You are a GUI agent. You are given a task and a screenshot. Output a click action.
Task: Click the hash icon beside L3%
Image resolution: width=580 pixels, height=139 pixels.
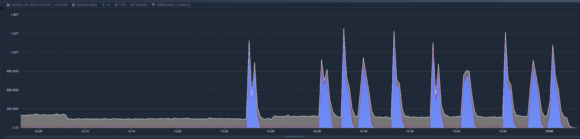coord(116,5)
